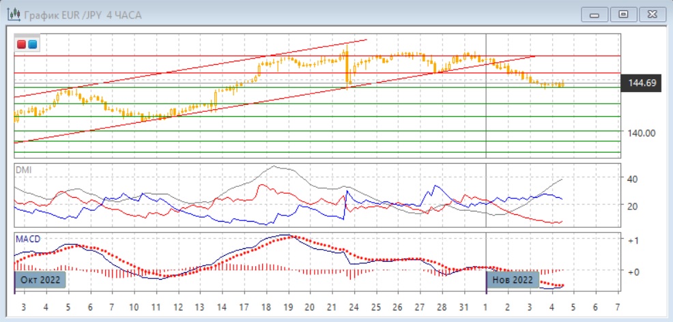This screenshot has height=322, width=673.
Task: Maximize the EUR/JPY chart window
Action: (623, 14)
